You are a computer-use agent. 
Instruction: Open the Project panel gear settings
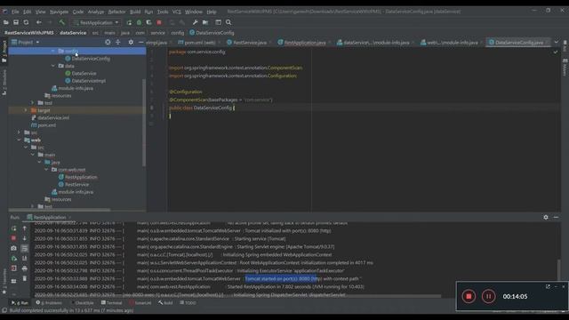(131, 43)
